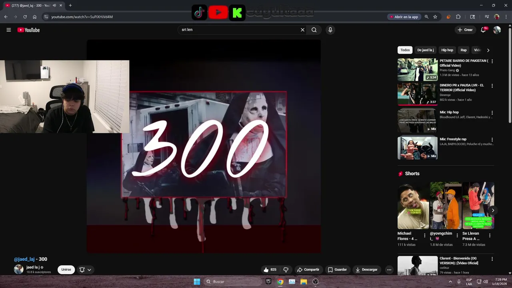
Task: Open options for Se Llevan Presa short
Action: pyautogui.click(x=490, y=236)
